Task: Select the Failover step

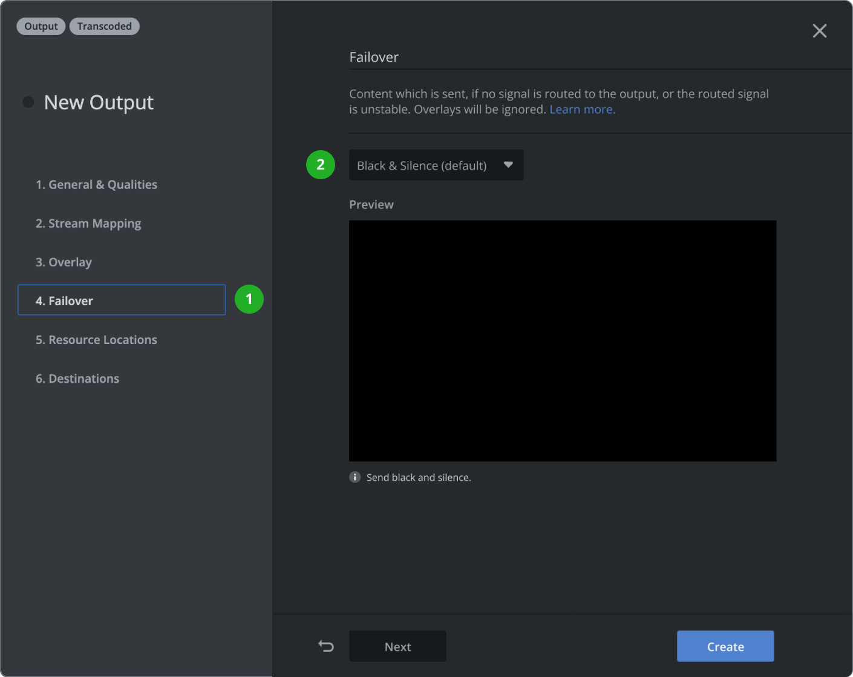Action: 122,300
